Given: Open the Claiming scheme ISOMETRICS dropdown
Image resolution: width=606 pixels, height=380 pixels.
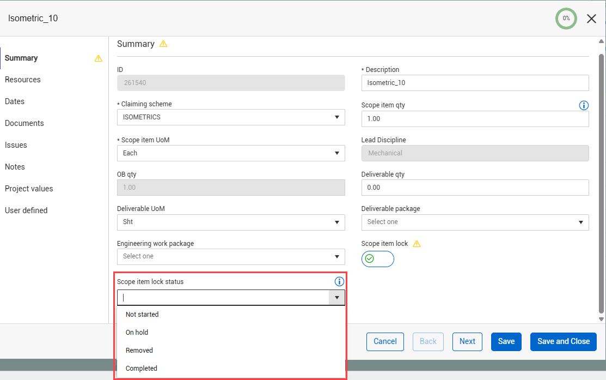Looking at the screenshot, I should (231, 117).
